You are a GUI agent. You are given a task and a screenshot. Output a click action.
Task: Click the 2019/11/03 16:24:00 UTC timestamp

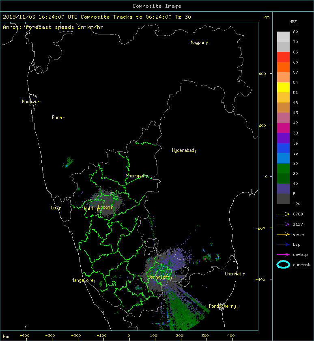point(40,17)
